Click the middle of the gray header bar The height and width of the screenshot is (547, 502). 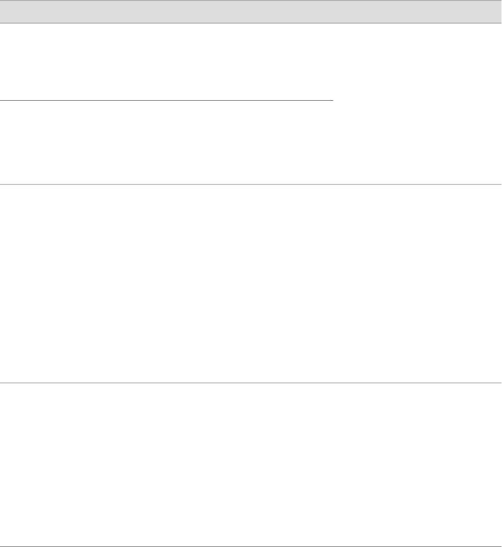point(251,12)
